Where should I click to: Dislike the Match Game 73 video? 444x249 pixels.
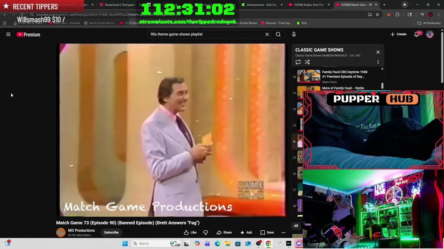(205, 232)
